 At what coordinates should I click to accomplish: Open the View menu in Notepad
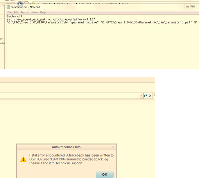[x=35, y=12]
